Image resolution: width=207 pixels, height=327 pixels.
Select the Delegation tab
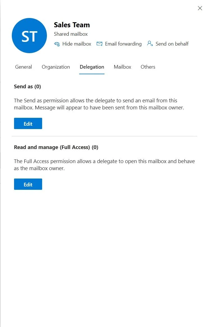click(92, 67)
